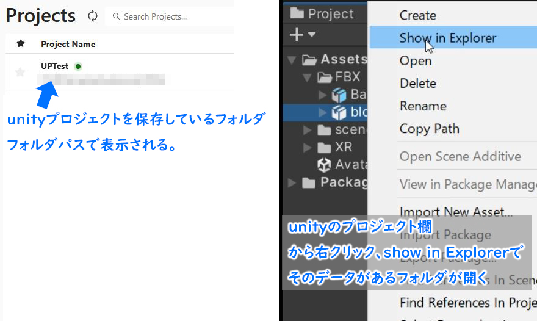This screenshot has width=537, height=321.
Task: Sort the list by Project Name column
Action: coord(68,44)
